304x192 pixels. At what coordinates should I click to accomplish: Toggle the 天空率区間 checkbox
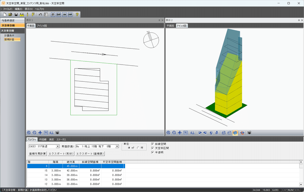153,148
